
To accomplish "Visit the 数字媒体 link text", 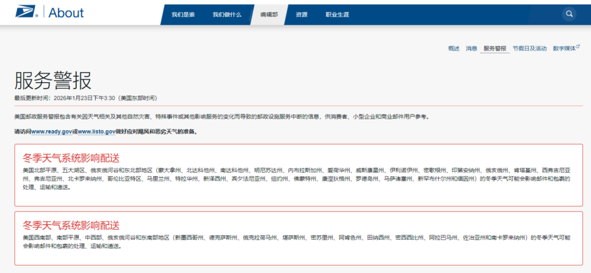I will (x=564, y=49).
